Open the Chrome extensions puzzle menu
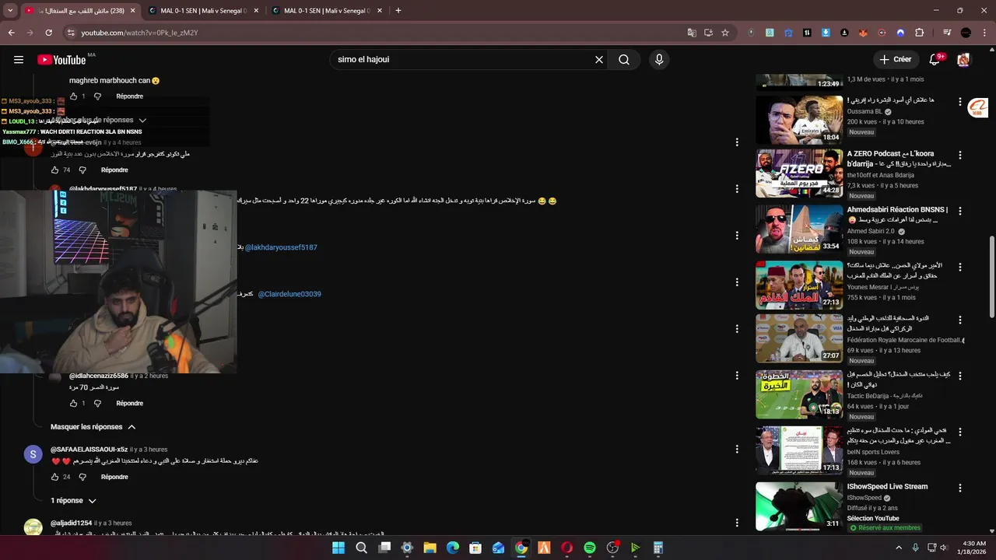 pos(920,33)
